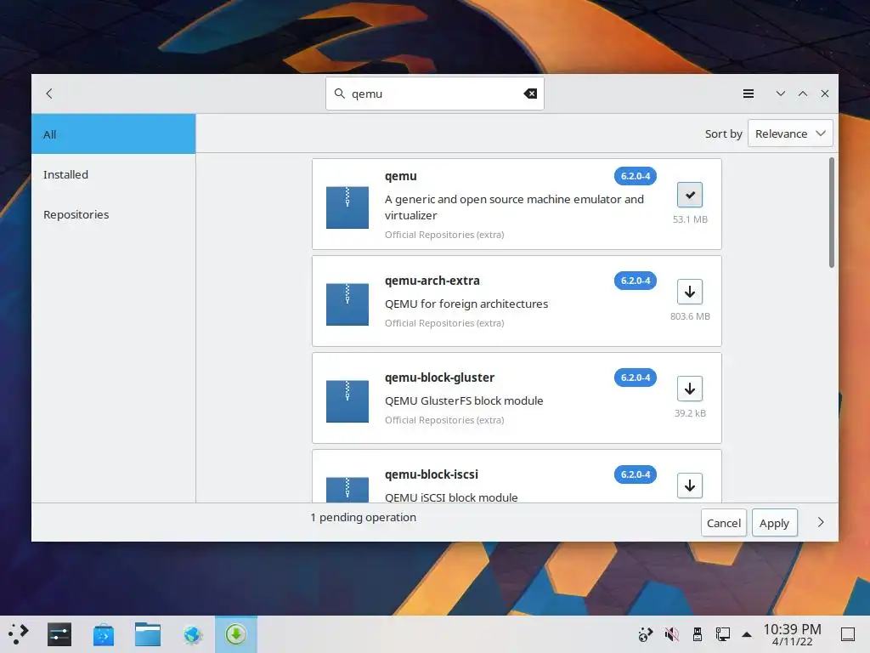The height and width of the screenshot is (653, 870).
Task: Open the Sort by Relevance dropdown
Action: 790,133
